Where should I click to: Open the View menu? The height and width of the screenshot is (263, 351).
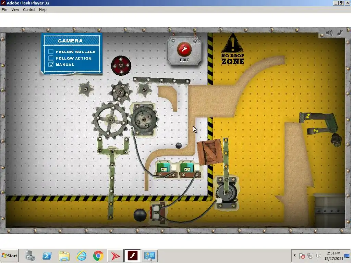(15, 10)
